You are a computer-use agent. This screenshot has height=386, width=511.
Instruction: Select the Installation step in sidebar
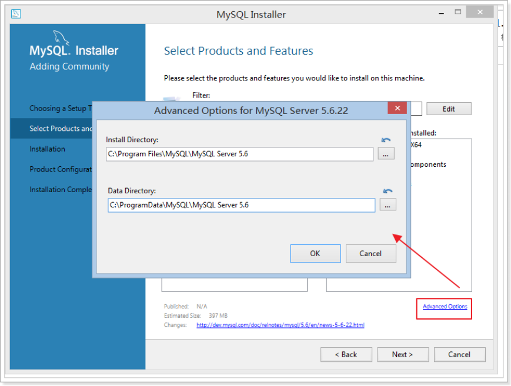click(47, 149)
